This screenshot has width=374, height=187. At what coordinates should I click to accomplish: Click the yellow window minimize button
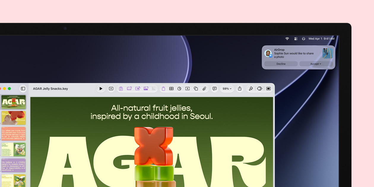4,89
